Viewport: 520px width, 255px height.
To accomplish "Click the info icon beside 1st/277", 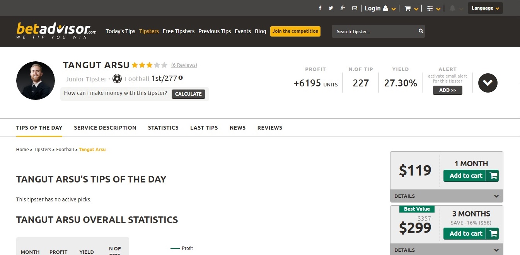I will click(x=181, y=78).
